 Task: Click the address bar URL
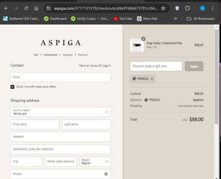(x=106, y=8)
